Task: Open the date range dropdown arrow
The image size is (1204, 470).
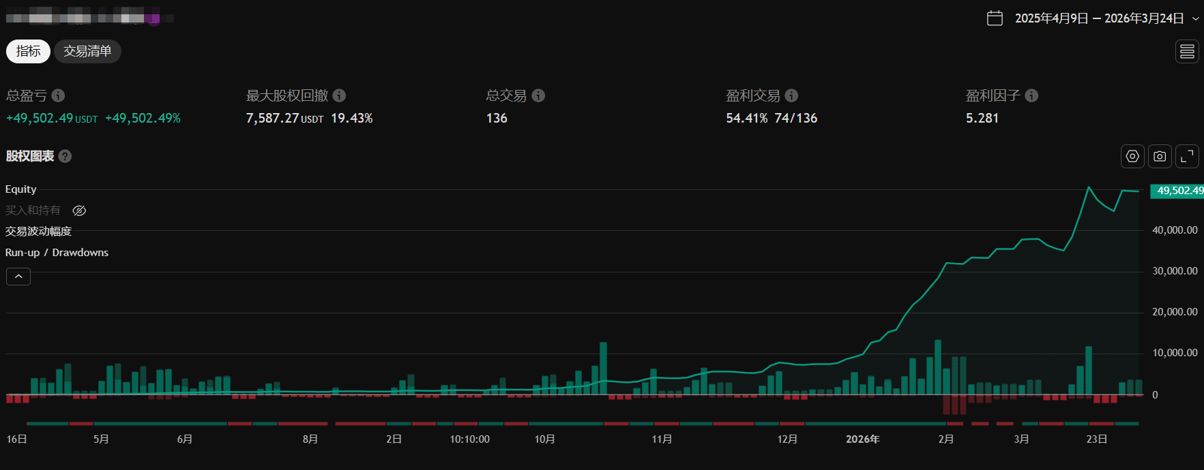Action: pos(1195,19)
